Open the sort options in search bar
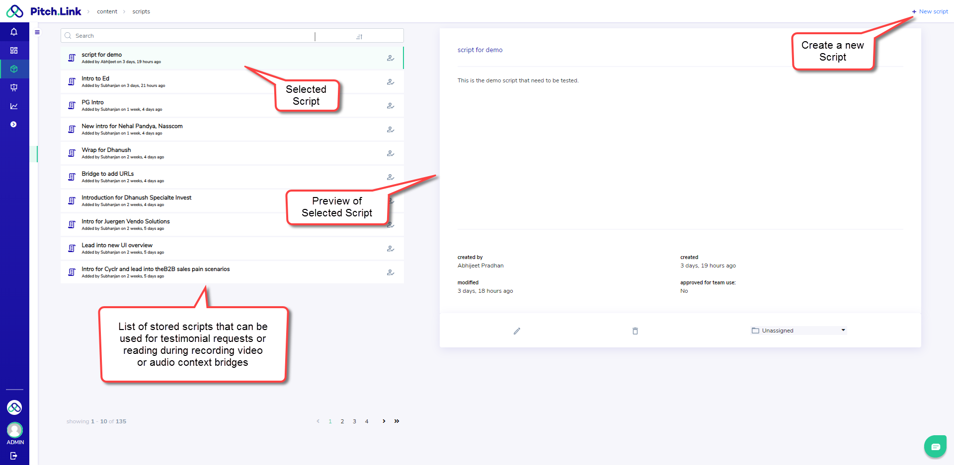This screenshot has height=465, width=954. (359, 37)
